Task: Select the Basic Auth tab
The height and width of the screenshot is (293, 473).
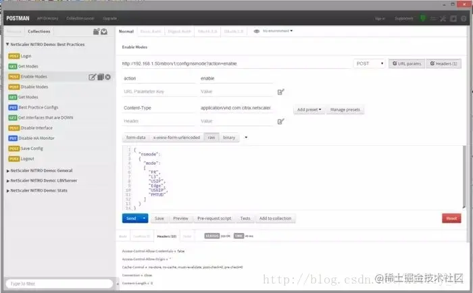Action: pos(151,31)
